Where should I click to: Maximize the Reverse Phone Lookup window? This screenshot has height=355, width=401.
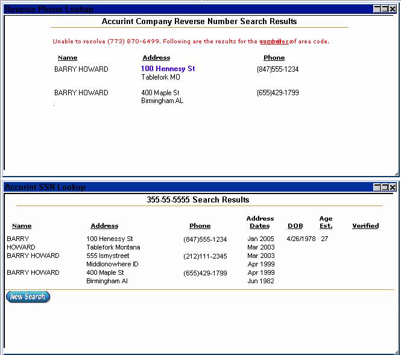(385, 9)
